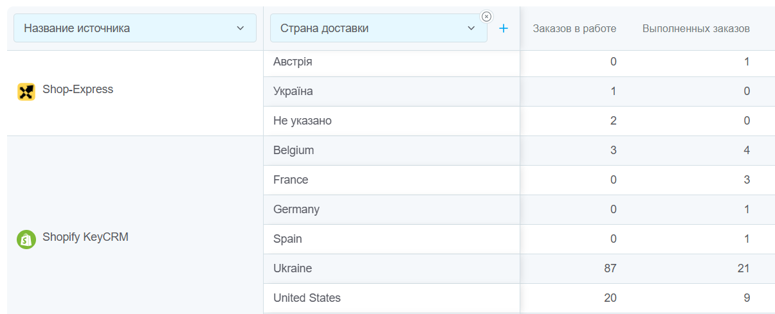Click the Shopify KeyCRM logo icon

coord(26,239)
